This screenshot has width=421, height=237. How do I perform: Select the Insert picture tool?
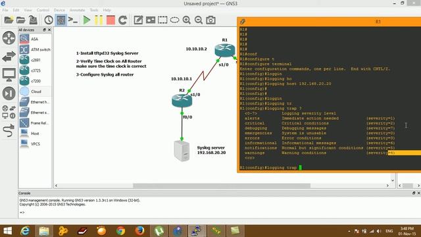click(151, 20)
